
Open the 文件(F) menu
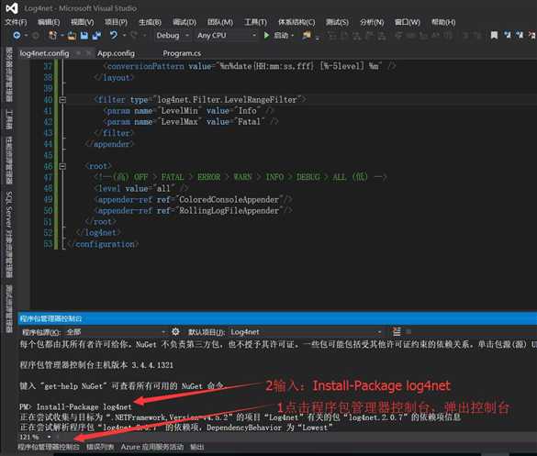pyautogui.click(x=16, y=22)
